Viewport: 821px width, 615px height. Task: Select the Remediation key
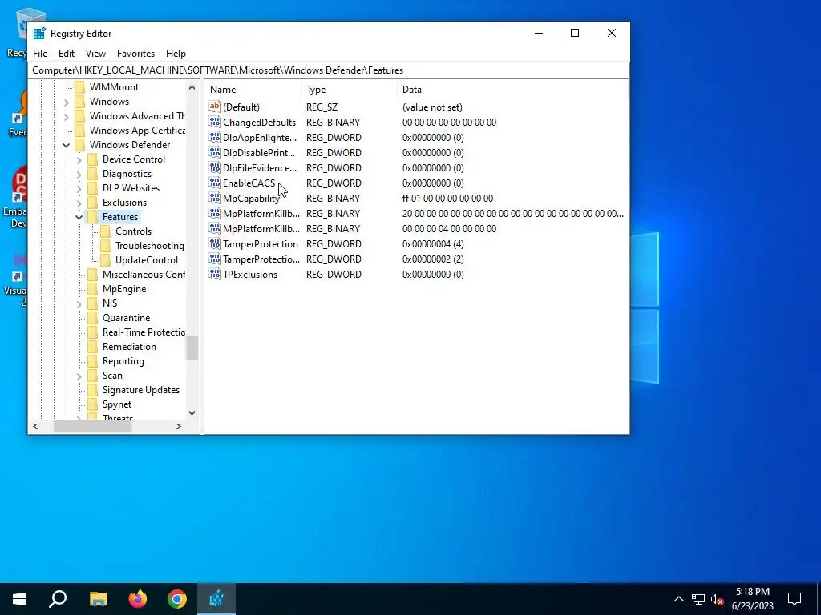[x=129, y=347]
